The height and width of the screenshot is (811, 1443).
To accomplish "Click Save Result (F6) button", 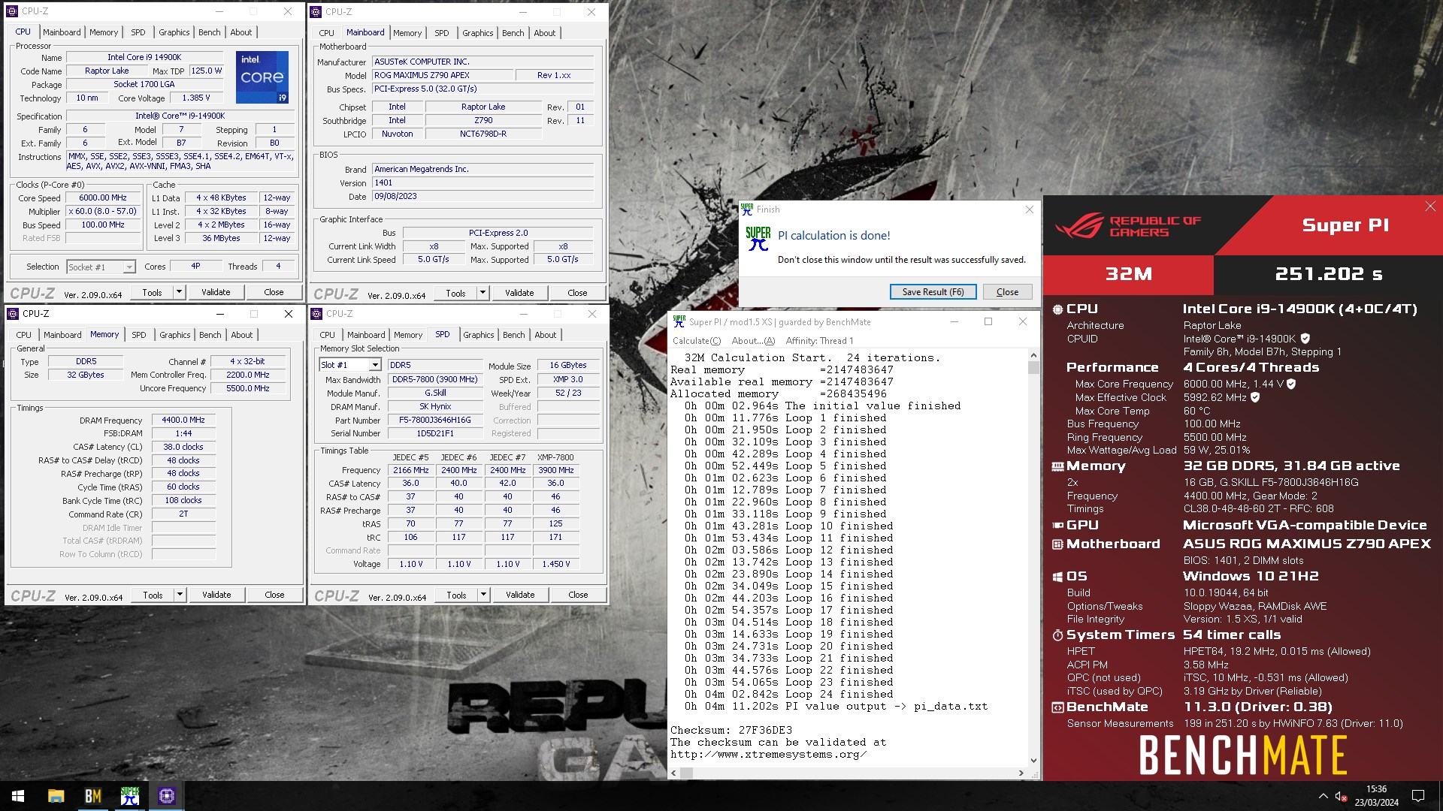I will pyautogui.click(x=933, y=292).
